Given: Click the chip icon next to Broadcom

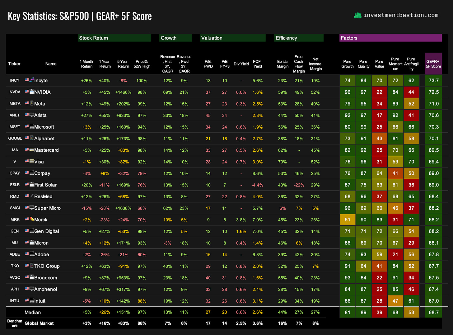Looking at the screenshot, I should coord(32,277).
